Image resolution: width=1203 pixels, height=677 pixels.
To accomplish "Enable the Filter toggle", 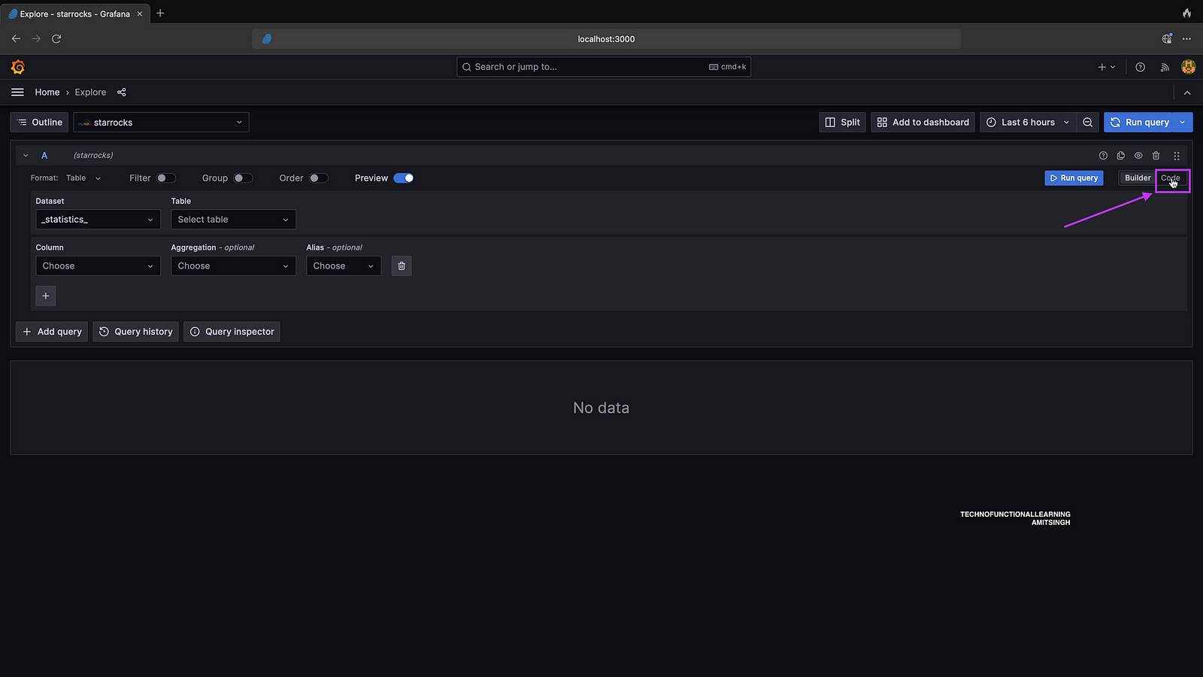I will (x=166, y=178).
